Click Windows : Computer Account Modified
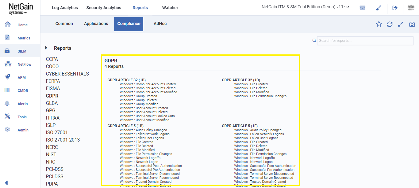This screenshot has width=419, height=188. click(x=148, y=92)
